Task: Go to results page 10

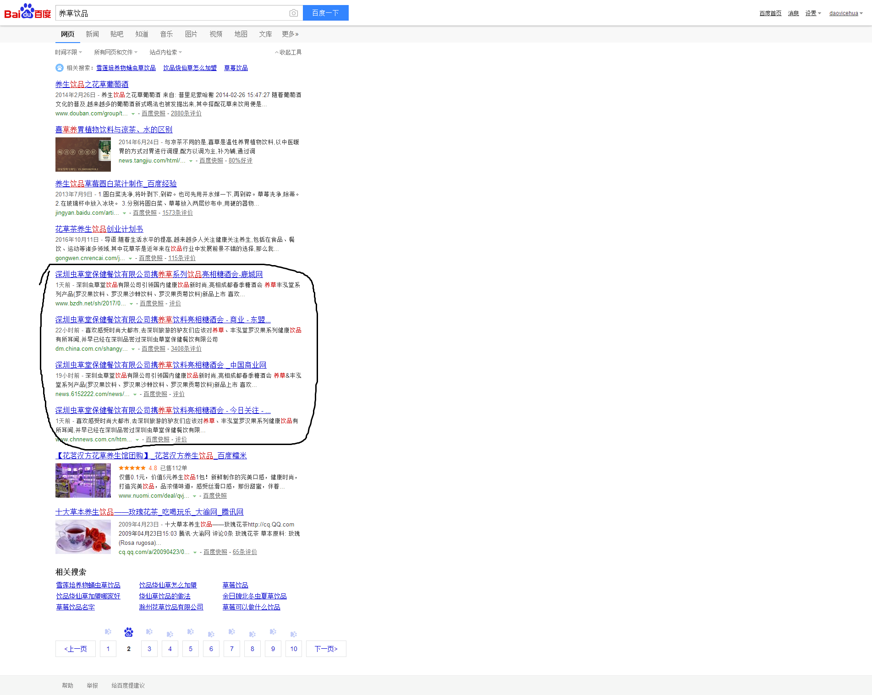Action: click(294, 649)
